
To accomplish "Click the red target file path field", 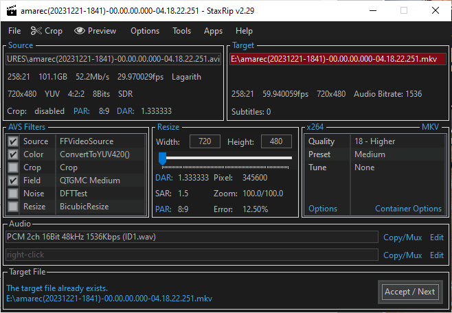I will (337, 59).
